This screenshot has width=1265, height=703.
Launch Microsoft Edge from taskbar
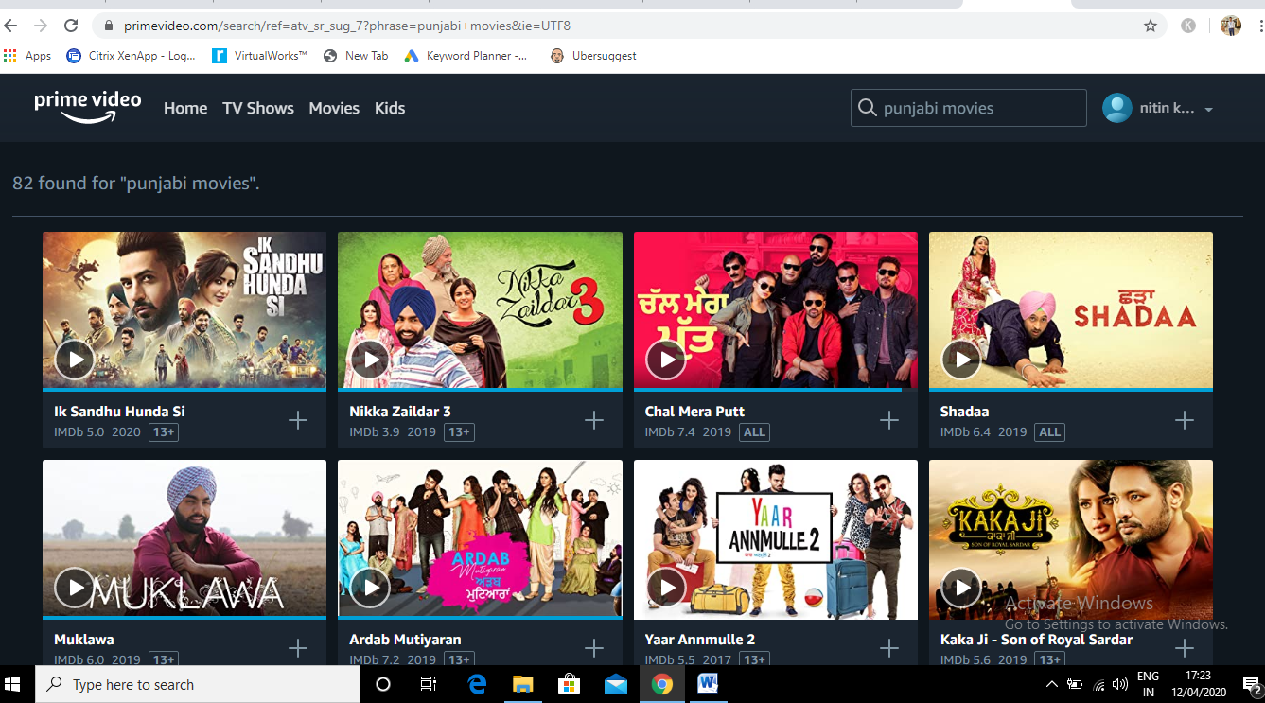tap(477, 684)
